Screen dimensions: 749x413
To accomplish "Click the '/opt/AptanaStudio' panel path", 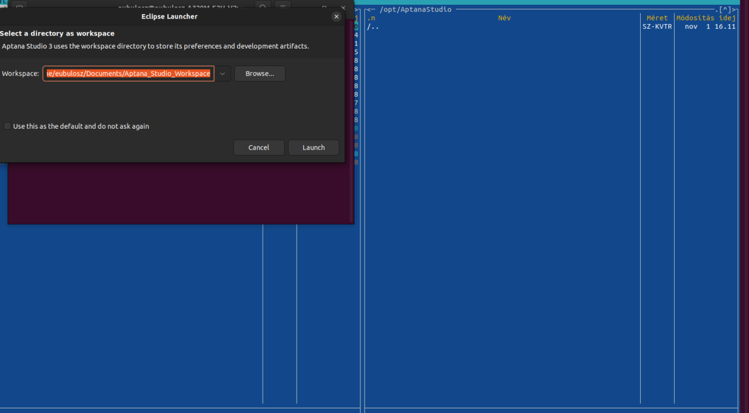I will 415,9.
